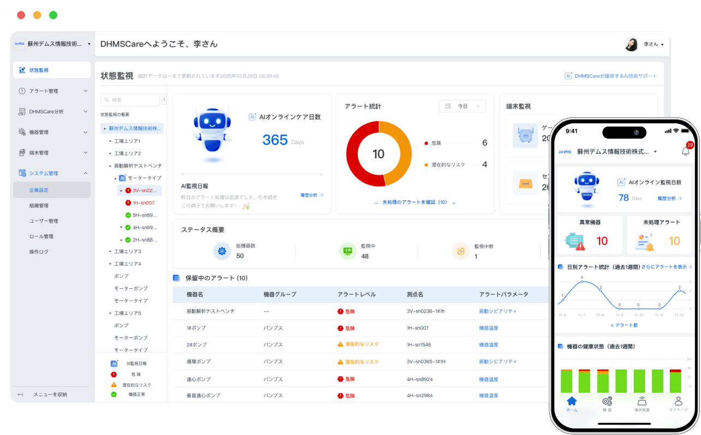Click 未処理のアラートを確認 (10) link
Viewport: 701px width, 435px height.
415,202
